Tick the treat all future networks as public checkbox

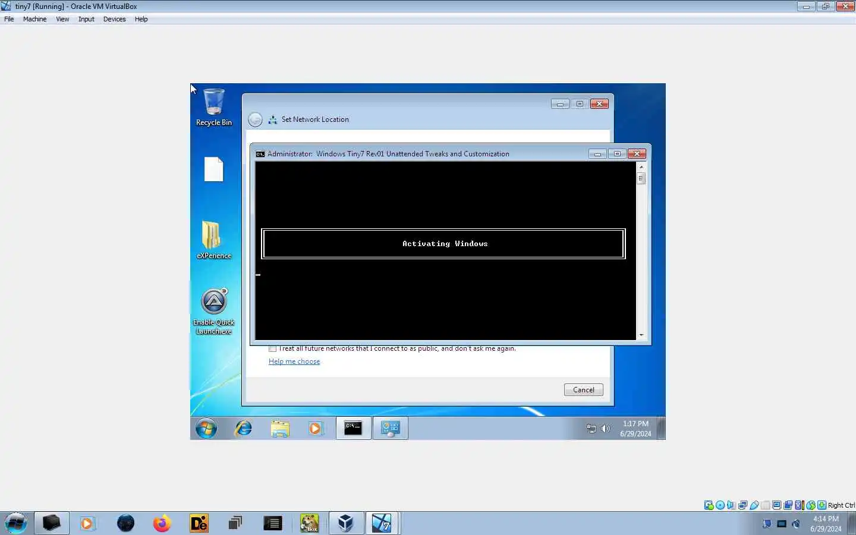tap(272, 349)
